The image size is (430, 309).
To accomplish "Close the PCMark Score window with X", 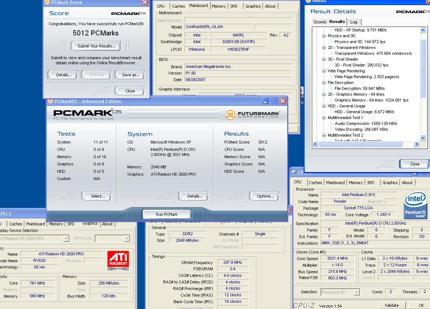I will tap(145, 3).
